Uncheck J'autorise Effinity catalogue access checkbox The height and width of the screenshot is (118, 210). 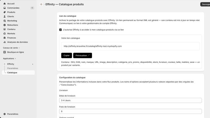pos(60,30)
